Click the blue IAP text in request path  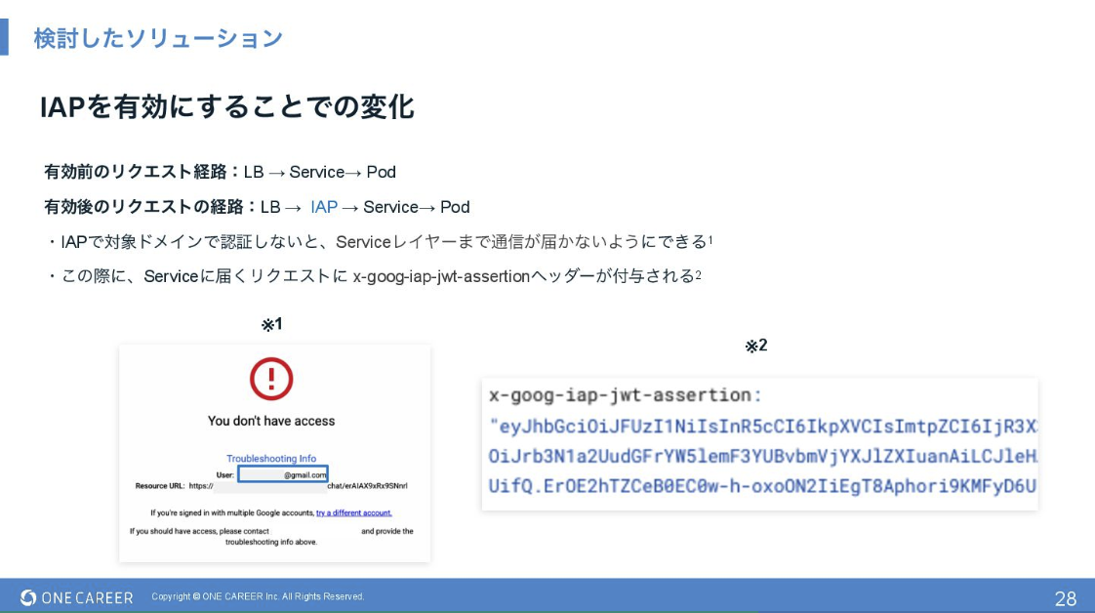click(x=324, y=207)
